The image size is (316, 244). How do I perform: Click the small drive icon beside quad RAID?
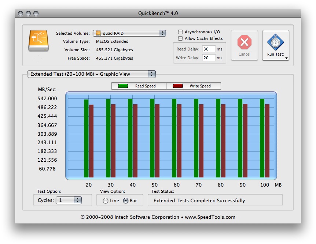point(98,33)
